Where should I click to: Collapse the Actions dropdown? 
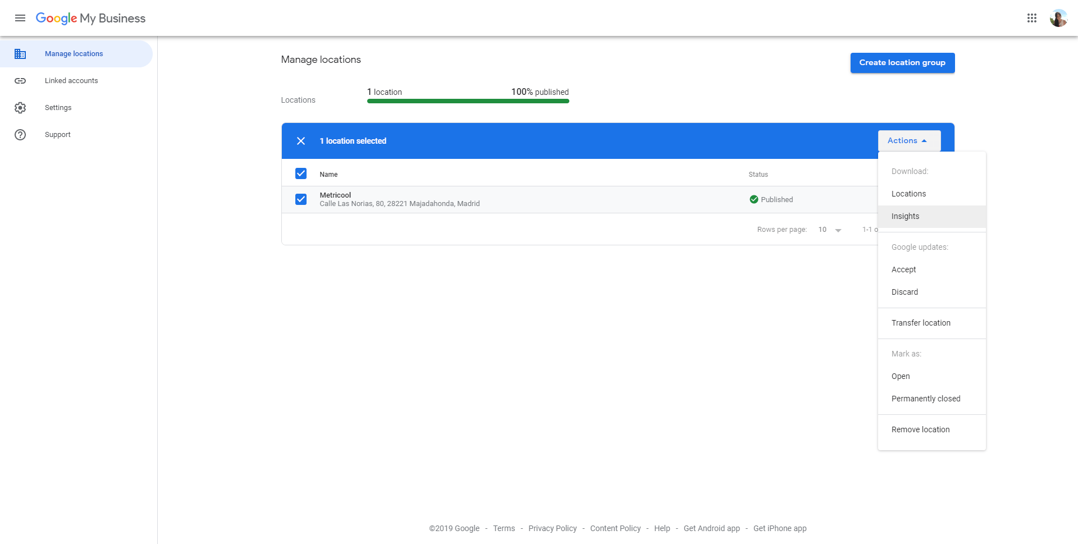coord(909,141)
